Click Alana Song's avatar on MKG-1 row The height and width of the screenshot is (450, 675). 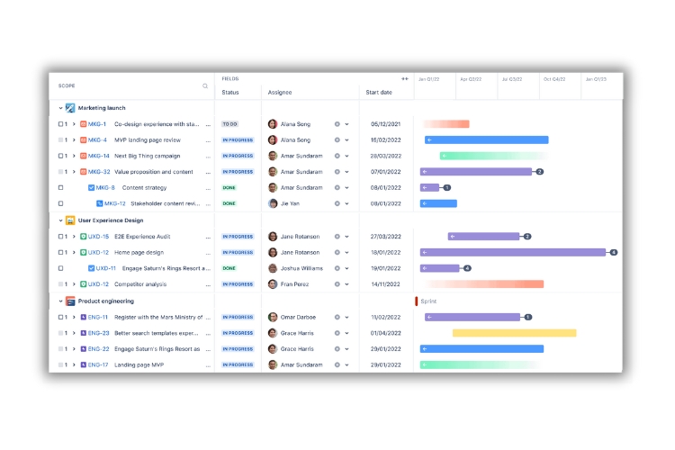click(273, 124)
